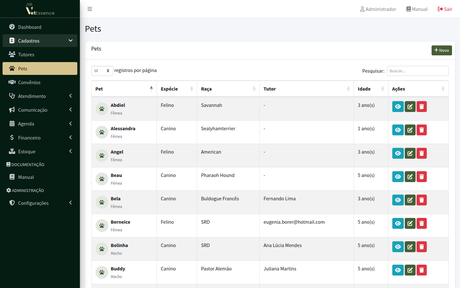
Task: Click the paw avatar for Abdiel
Action: coord(102,109)
